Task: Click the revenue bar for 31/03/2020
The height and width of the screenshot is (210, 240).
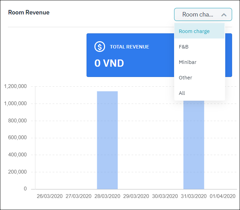Action: click(x=194, y=144)
